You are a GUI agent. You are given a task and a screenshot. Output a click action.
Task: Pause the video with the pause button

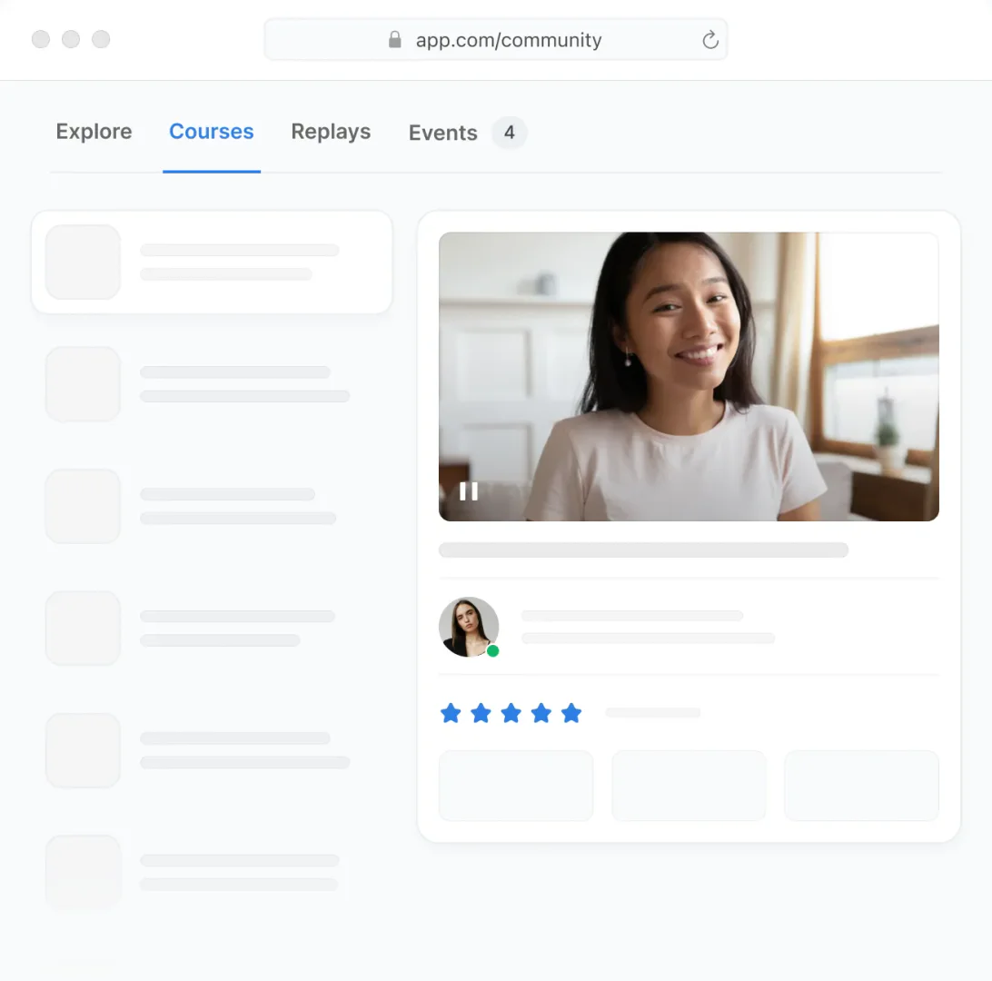point(469,491)
